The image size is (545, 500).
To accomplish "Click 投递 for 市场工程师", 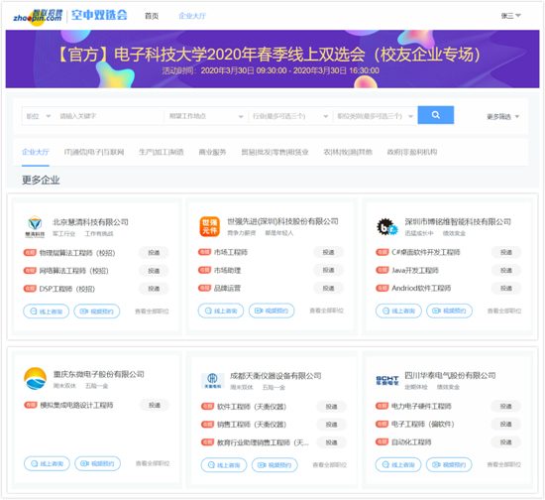I will tap(328, 252).
